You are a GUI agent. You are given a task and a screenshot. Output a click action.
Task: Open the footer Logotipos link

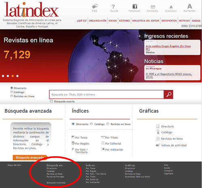[168, 173]
